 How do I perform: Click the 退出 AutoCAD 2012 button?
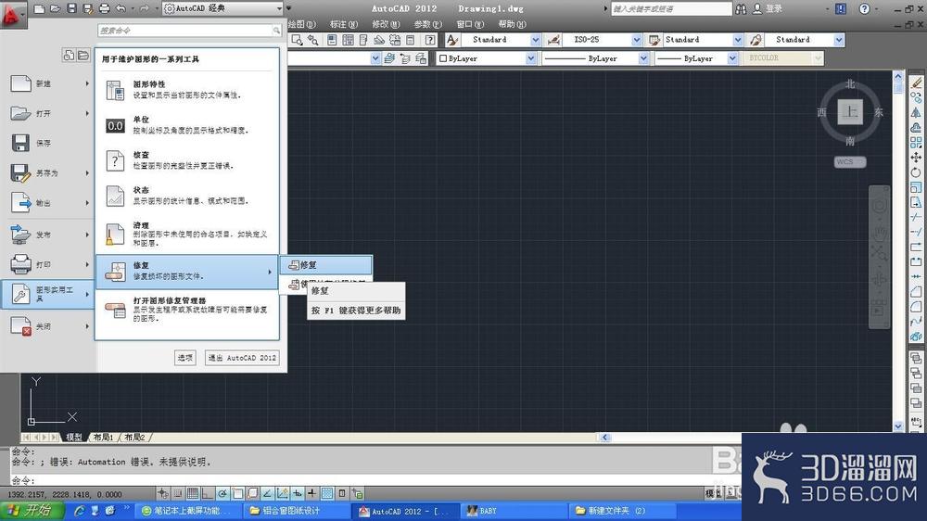(x=242, y=358)
